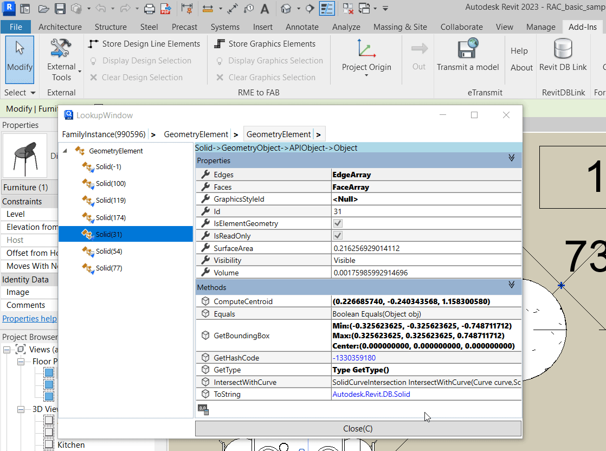
Task: Select Solid(174) in the tree
Action: 111,217
